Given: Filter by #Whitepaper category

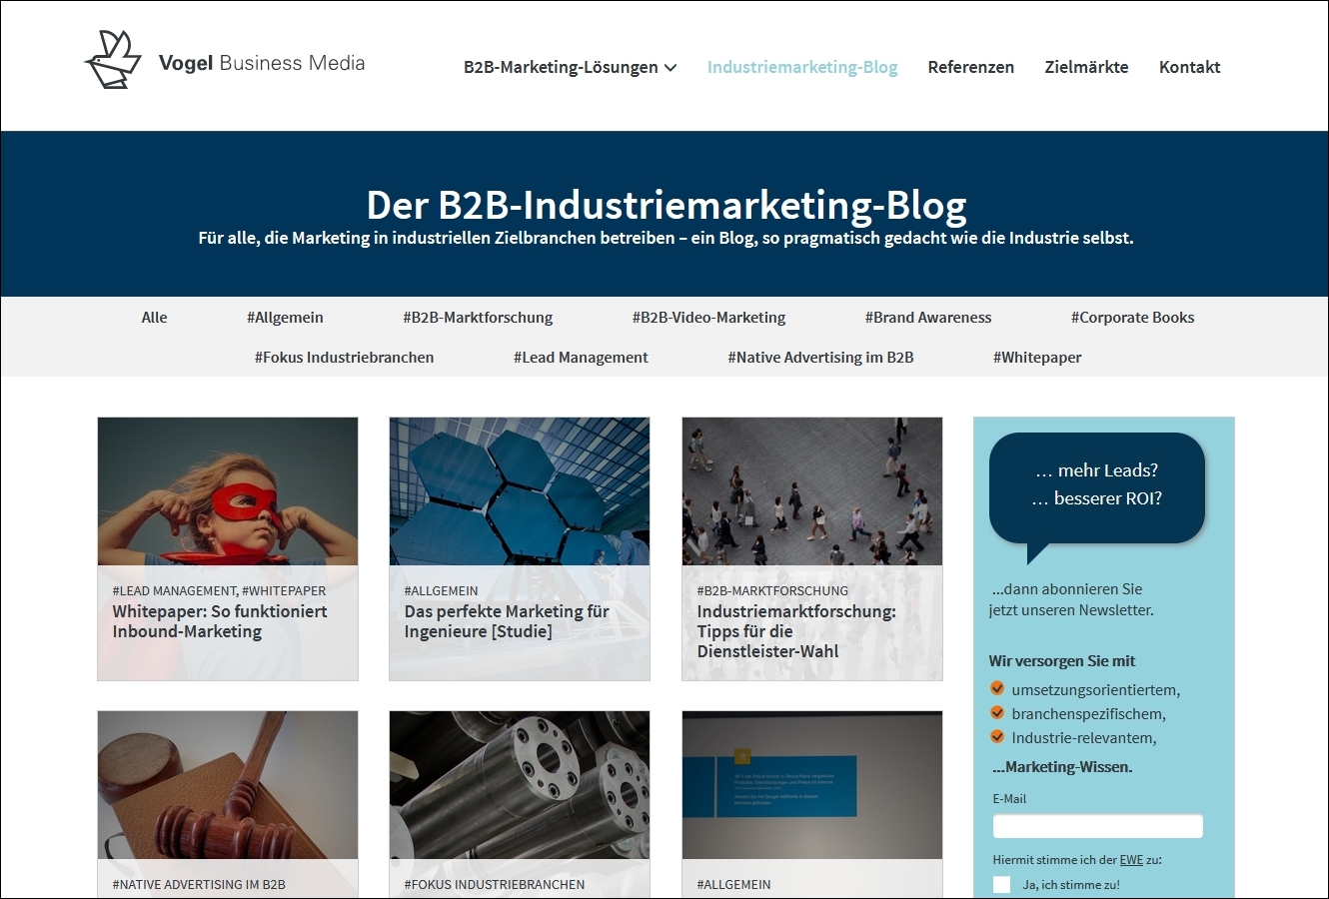Looking at the screenshot, I should pos(1037,358).
